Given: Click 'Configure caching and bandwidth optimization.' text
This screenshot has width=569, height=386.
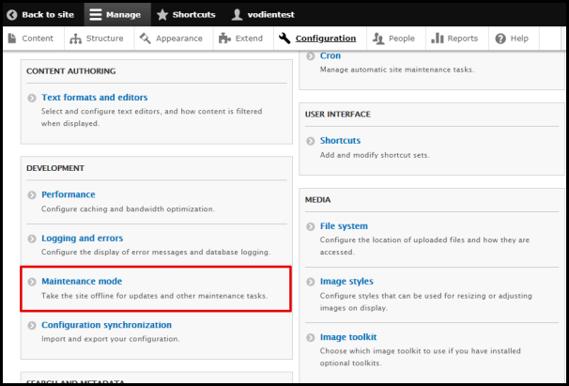Looking at the screenshot, I should click(128, 209).
